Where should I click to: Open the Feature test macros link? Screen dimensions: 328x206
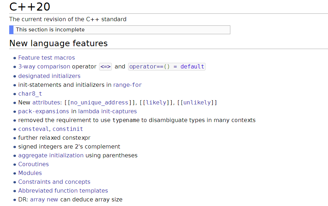[x=46, y=58]
